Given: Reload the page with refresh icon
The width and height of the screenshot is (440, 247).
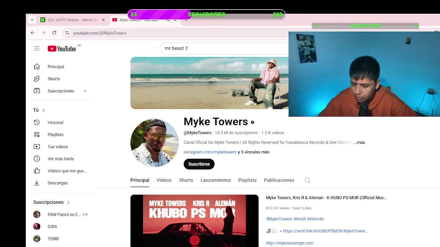Looking at the screenshot, I should coord(54,33).
